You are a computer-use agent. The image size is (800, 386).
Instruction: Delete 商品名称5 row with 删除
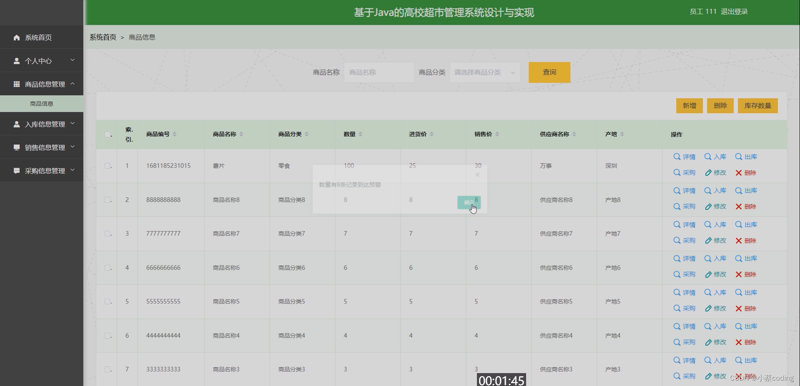pos(746,309)
